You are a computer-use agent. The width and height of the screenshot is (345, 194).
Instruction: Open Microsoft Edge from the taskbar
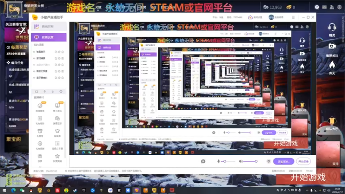[x=13, y=190]
